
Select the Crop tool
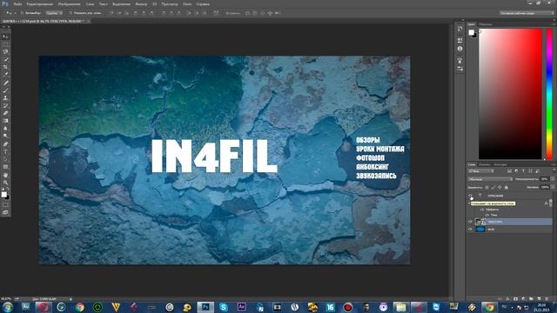[x=5, y=67]
